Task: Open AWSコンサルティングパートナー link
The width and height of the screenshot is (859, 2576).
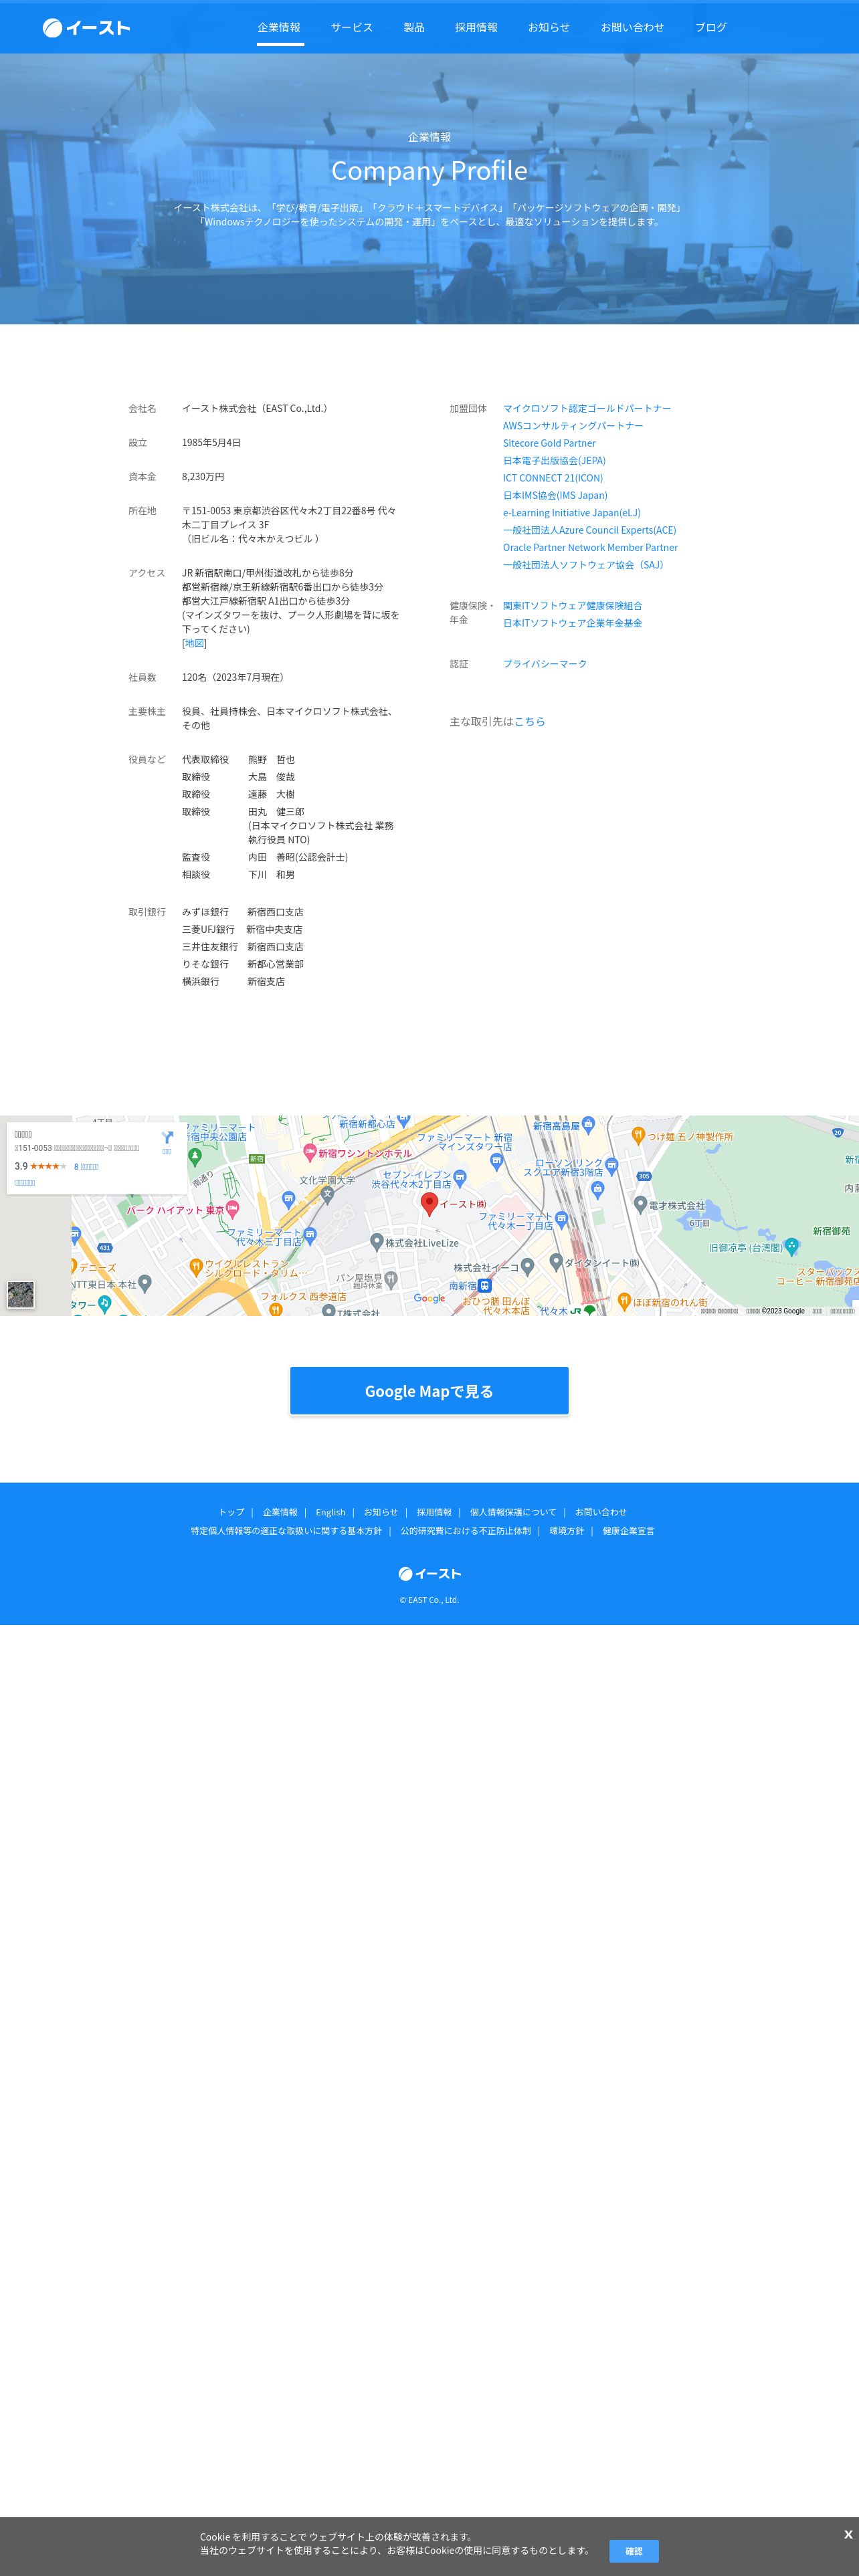Action: pyautogui.click(x=573, y=426)
